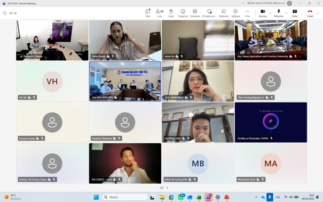Toggle the Mikrofon microphone

(x=279, y=13)
